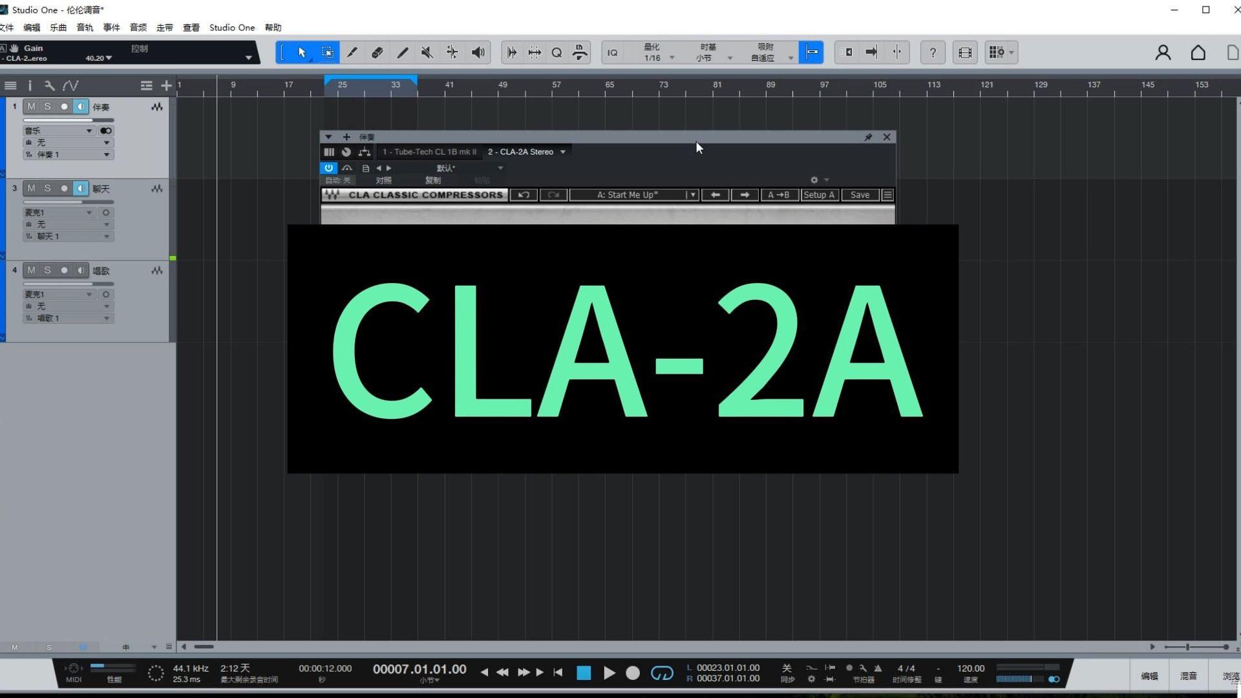
Task: Toggle Mute on the 伴奏 track
Action: coord(32,107)
